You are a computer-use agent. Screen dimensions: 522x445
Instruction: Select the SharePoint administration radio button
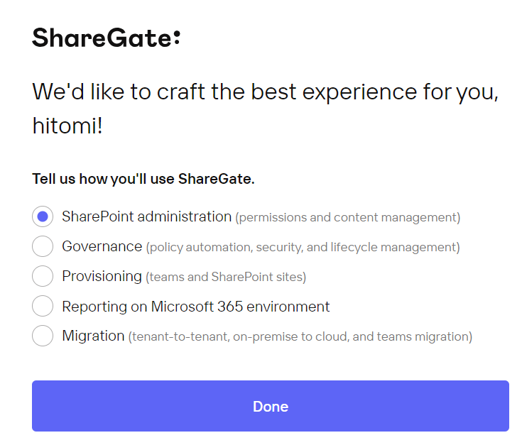(43, 216)
